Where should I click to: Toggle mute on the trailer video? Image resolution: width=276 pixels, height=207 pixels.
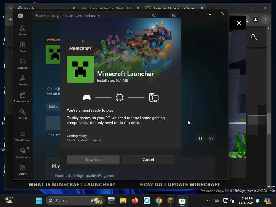211,138
